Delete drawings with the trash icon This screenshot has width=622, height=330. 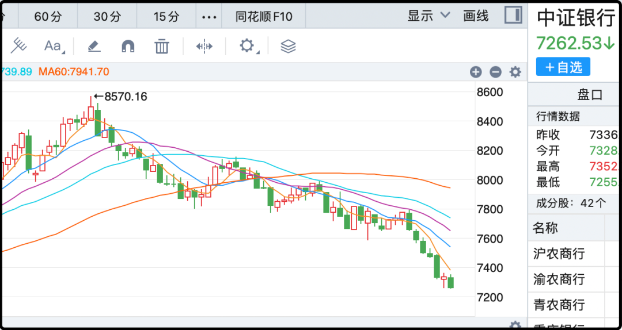(162, 47)
